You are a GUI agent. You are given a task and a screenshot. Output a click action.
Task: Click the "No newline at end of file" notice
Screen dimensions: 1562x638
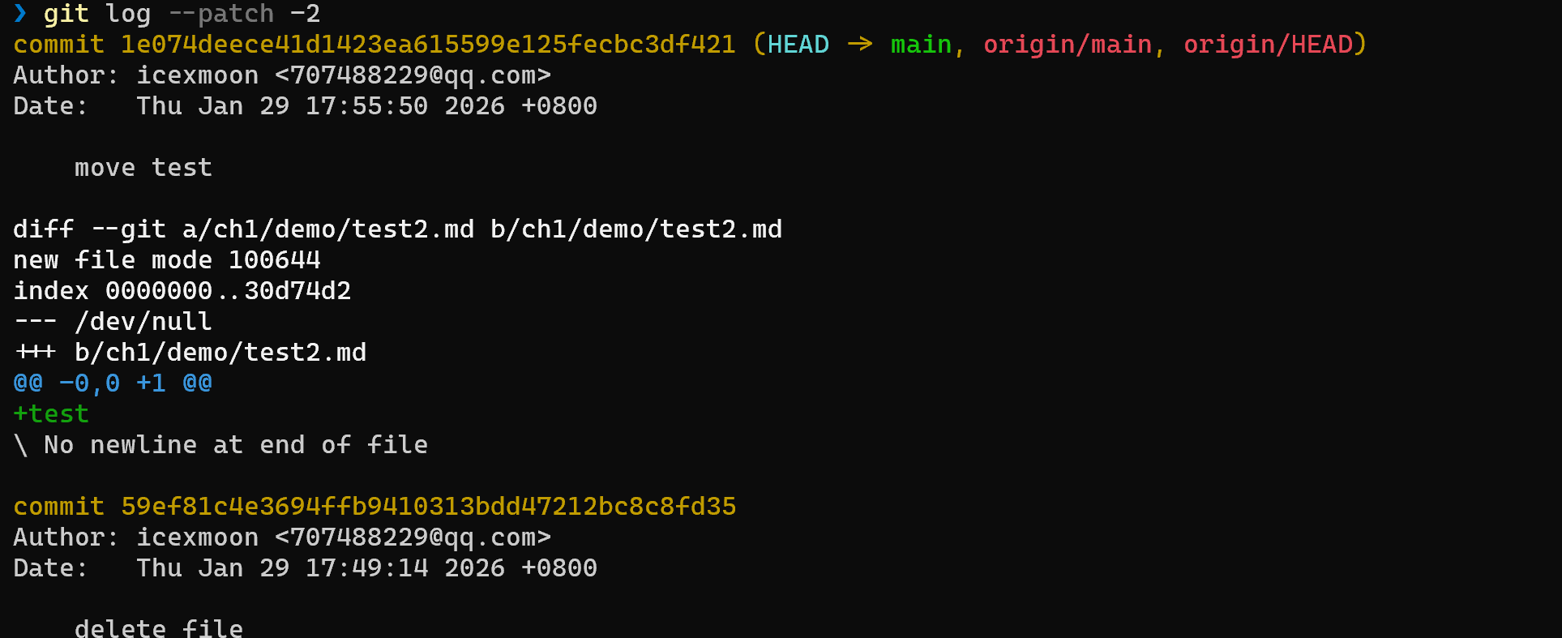235,445
